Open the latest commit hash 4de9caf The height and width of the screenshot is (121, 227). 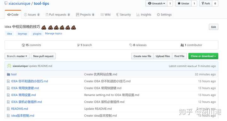192,66
